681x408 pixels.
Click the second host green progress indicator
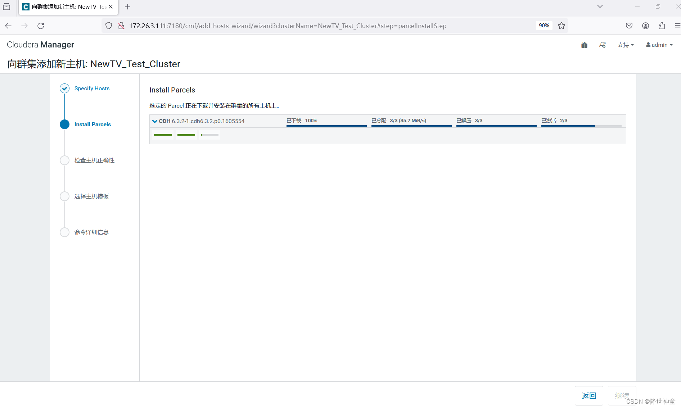(x=186, y=135)
